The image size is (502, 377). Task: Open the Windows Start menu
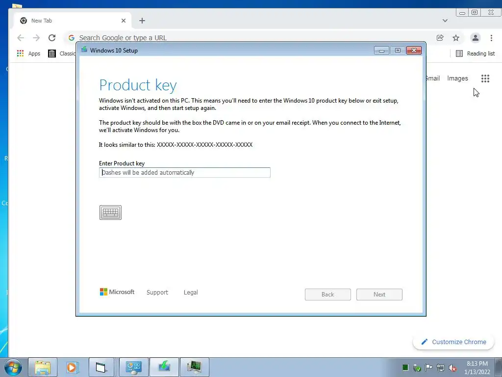[13, 367]
